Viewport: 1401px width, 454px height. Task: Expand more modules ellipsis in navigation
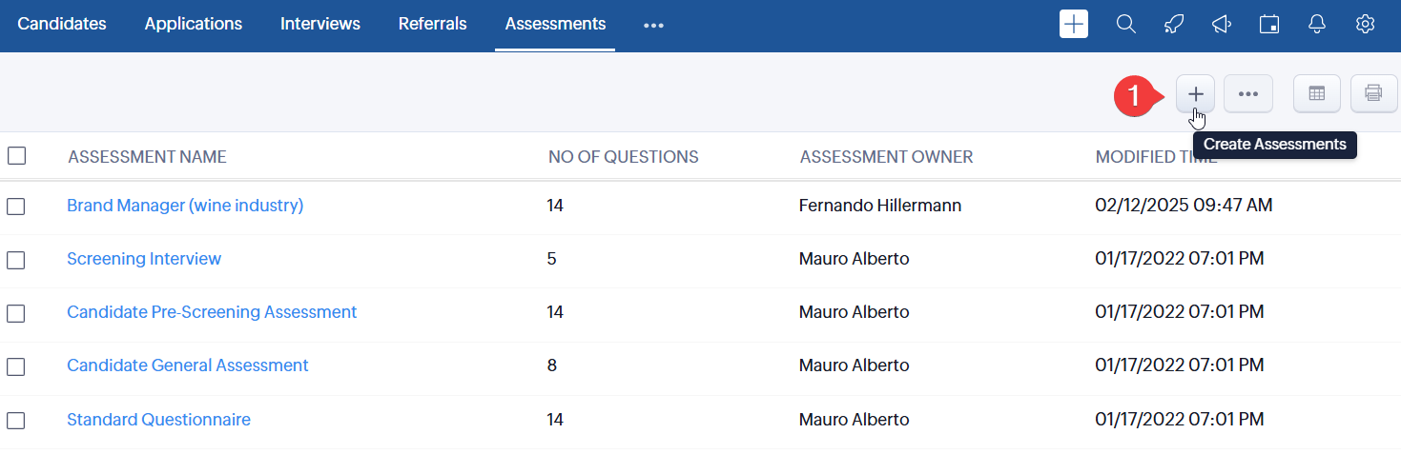pyautogui.click(x=653, y=26)
